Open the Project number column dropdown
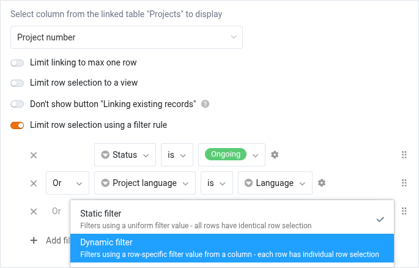 point(127,37)
